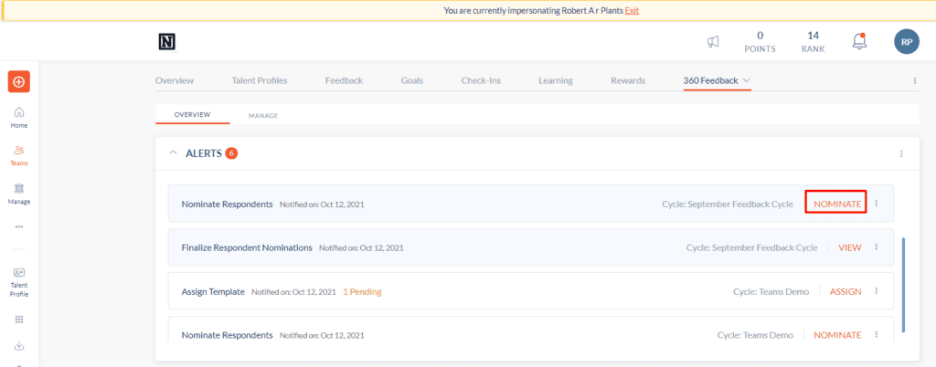Open the RP user avatar menu
Screen dimensions: 936x367
906,42
